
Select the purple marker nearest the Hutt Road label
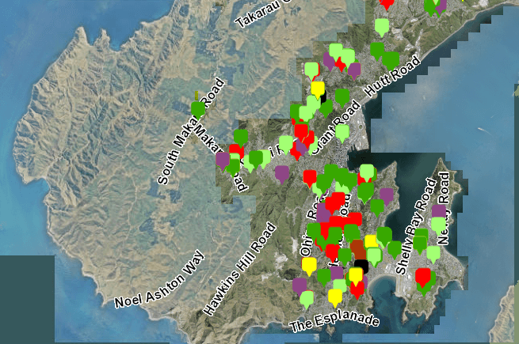(354, 70)
